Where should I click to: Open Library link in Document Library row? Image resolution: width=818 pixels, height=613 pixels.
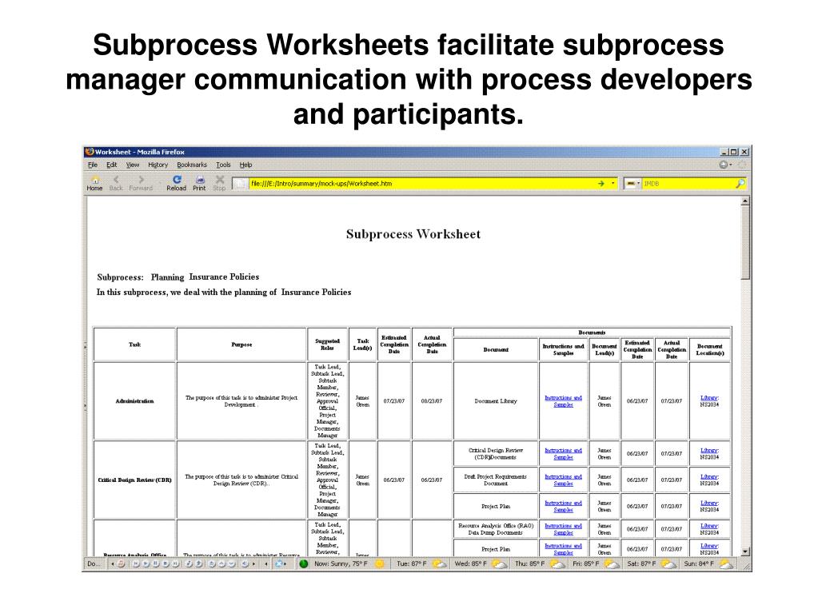(x=709, y=398)
